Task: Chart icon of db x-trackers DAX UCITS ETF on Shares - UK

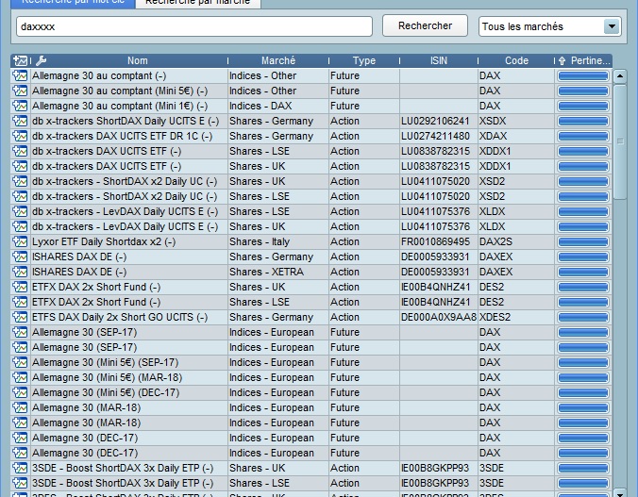Action: point(20,166)
